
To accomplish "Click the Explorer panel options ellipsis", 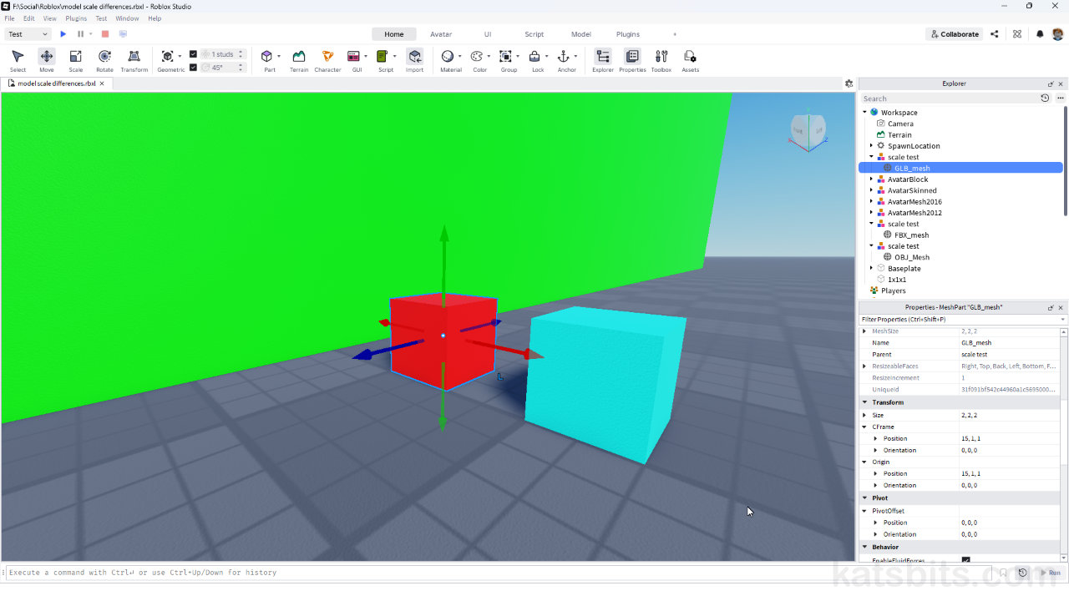I will click(1060, 98).
